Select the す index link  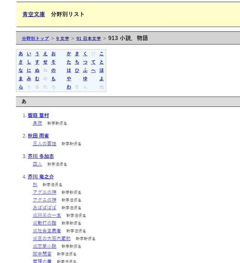pyautogui.click(x=37, y=62)
